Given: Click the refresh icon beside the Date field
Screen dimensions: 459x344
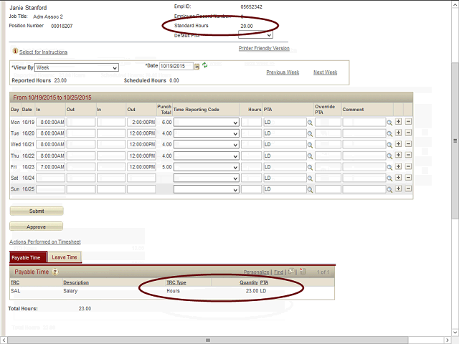Looking at the screenshot, I should (205, 66).
